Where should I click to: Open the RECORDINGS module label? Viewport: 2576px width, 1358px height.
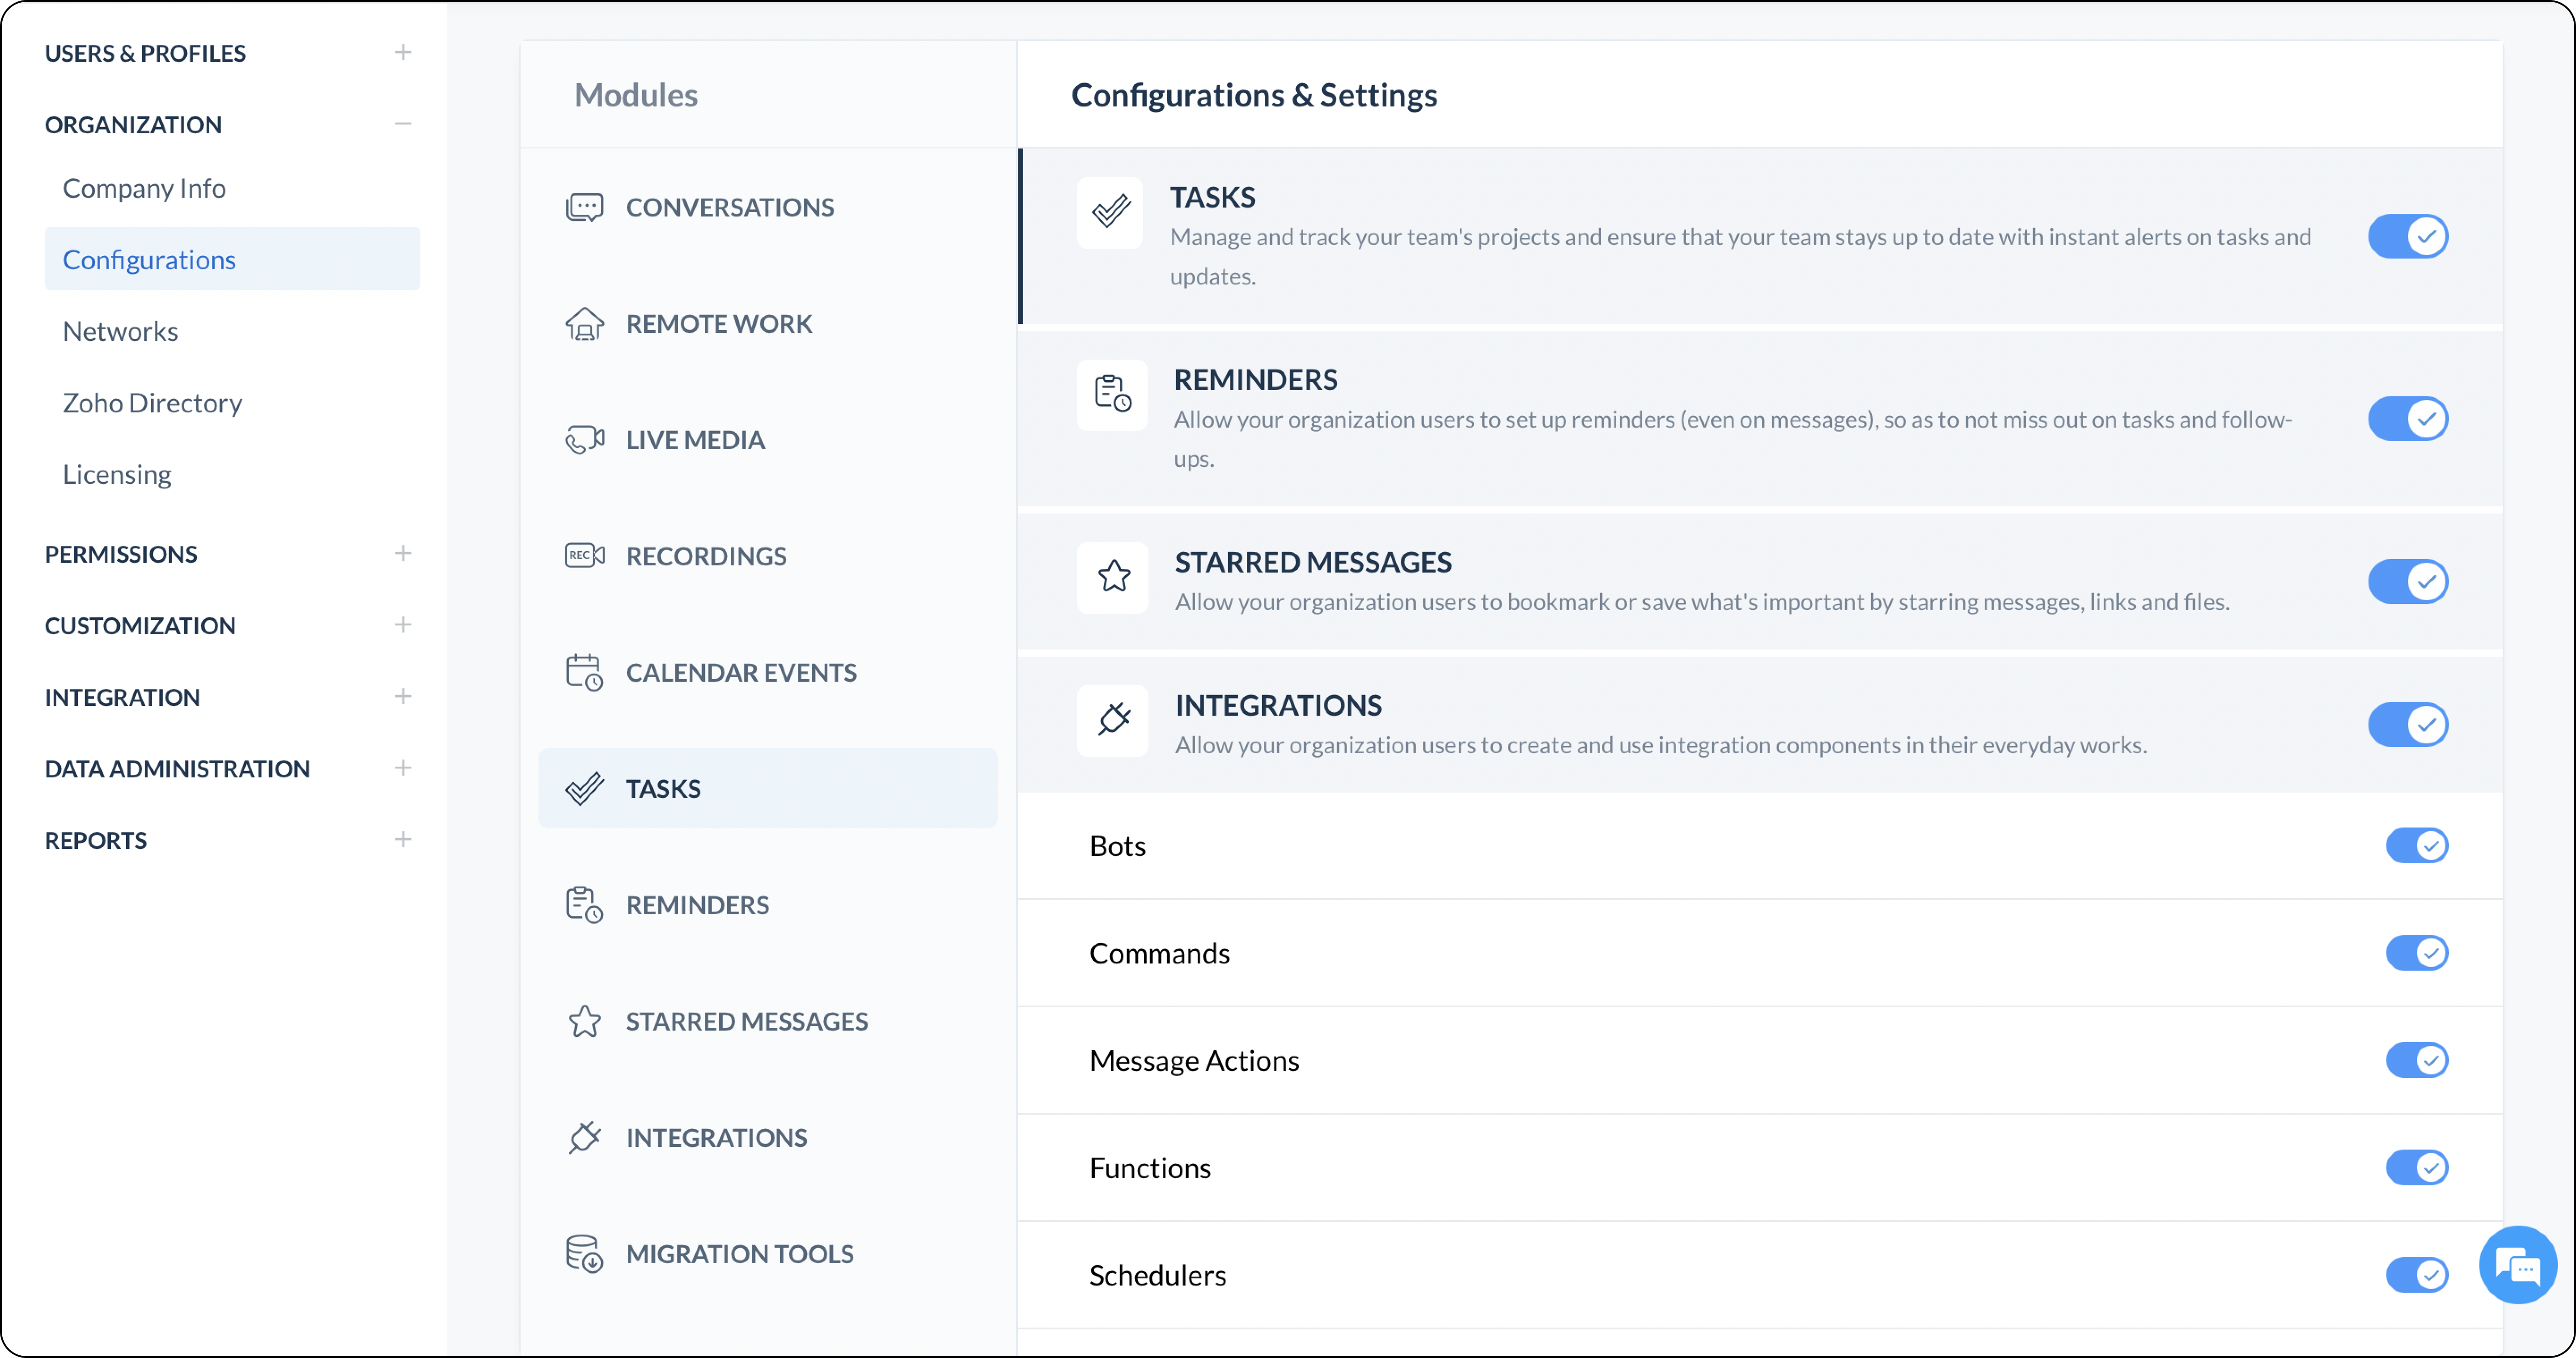706,556
